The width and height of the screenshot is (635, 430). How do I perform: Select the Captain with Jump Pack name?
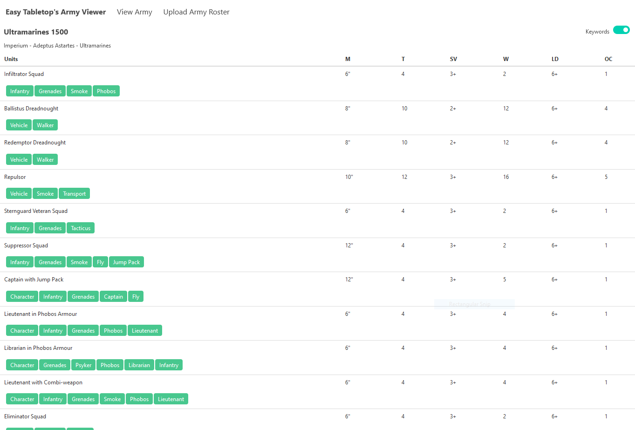pos(34,280)
